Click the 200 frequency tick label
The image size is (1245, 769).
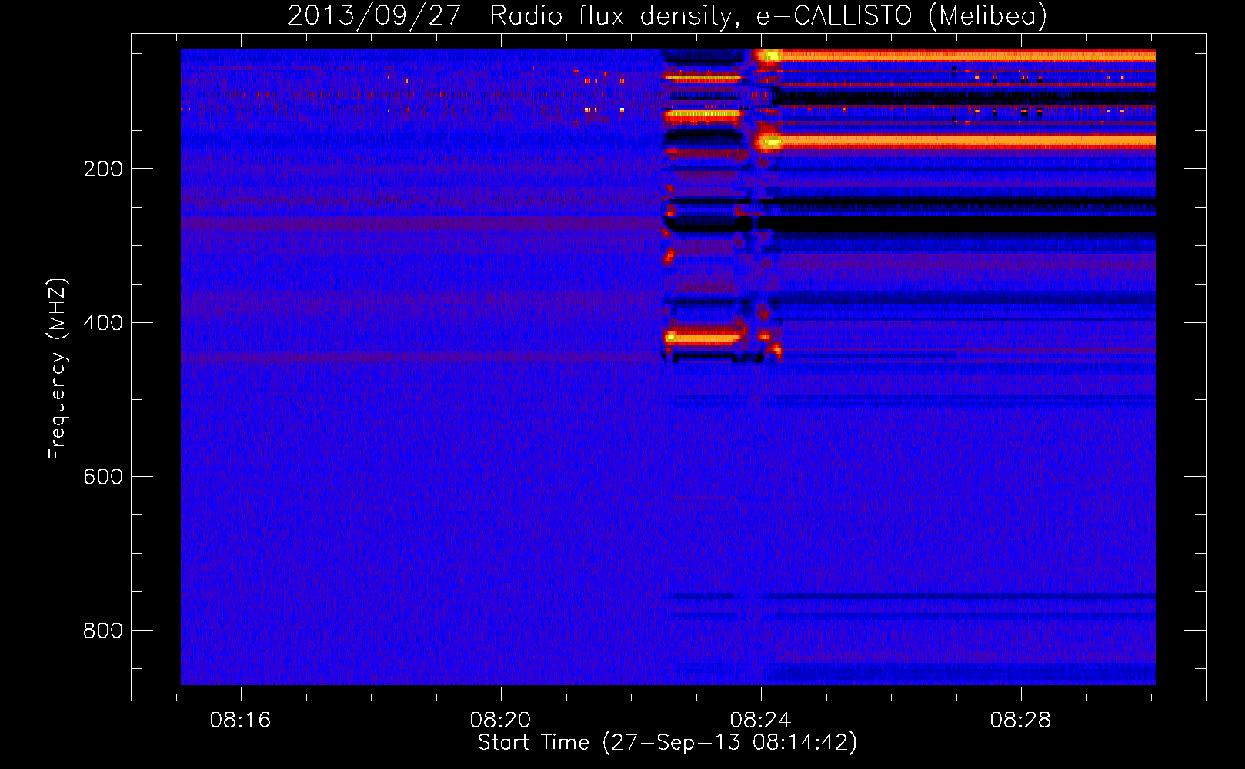(103, 169)
